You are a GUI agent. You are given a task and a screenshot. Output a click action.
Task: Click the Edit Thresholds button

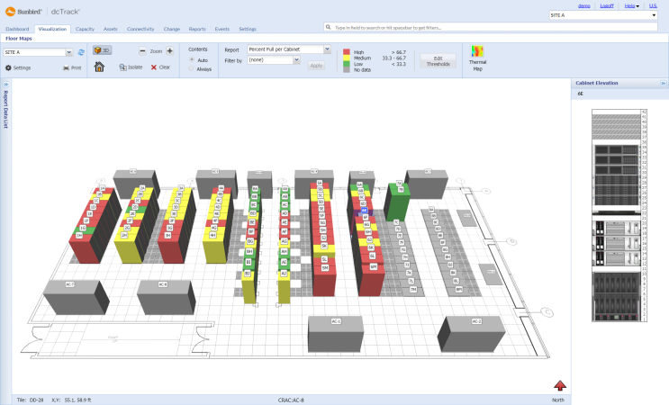tap(438, 61)
